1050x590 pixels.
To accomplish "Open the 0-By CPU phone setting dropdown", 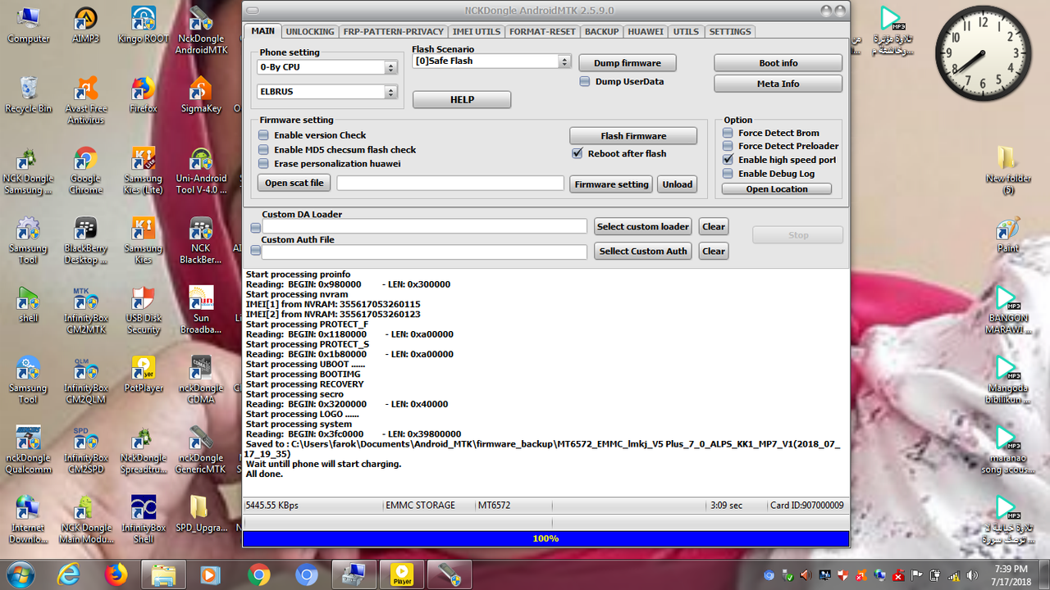I will [327, 67].
